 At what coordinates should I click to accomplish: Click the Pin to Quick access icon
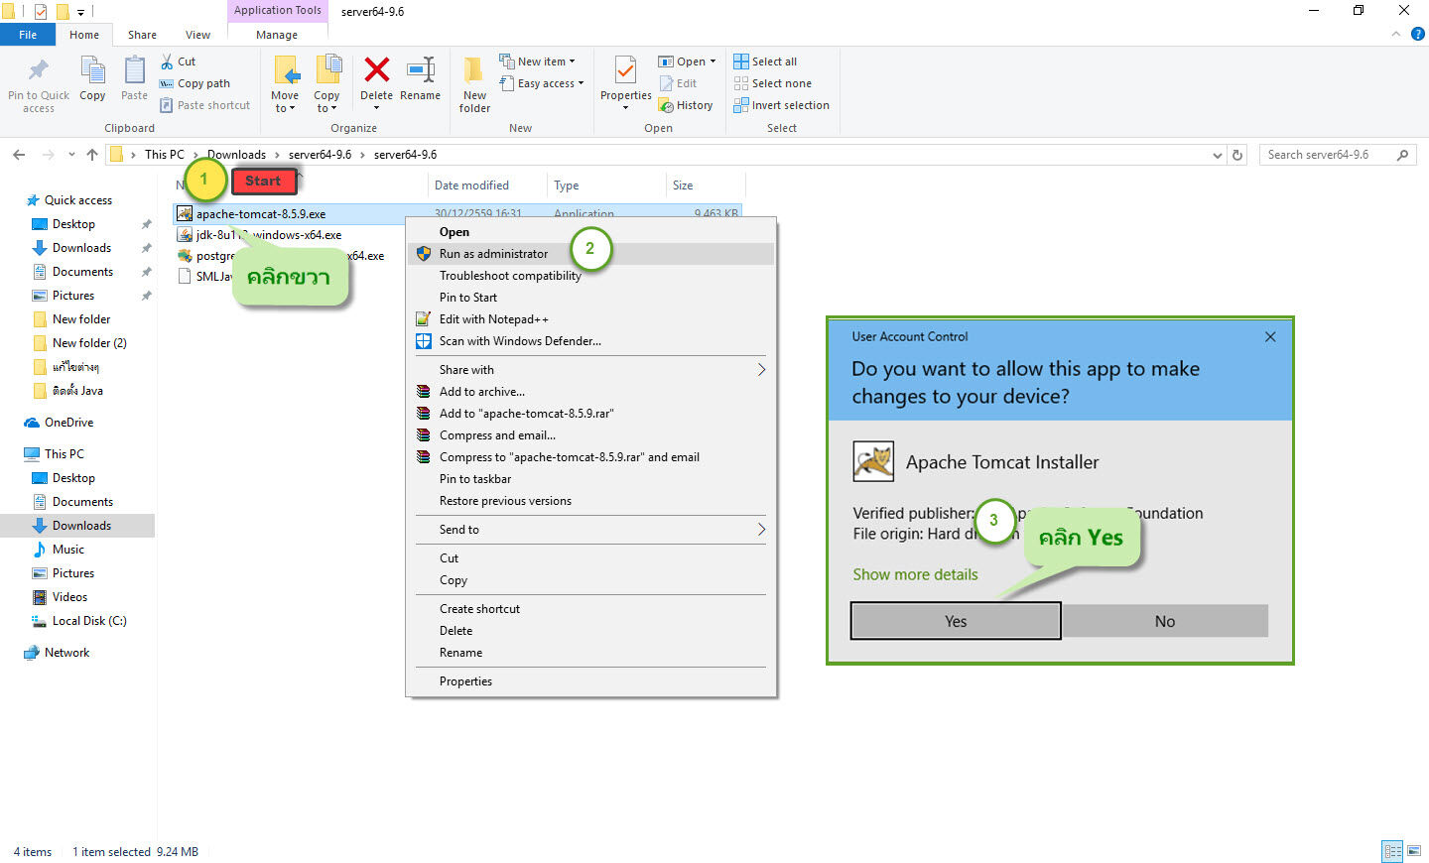pos(39,71)
